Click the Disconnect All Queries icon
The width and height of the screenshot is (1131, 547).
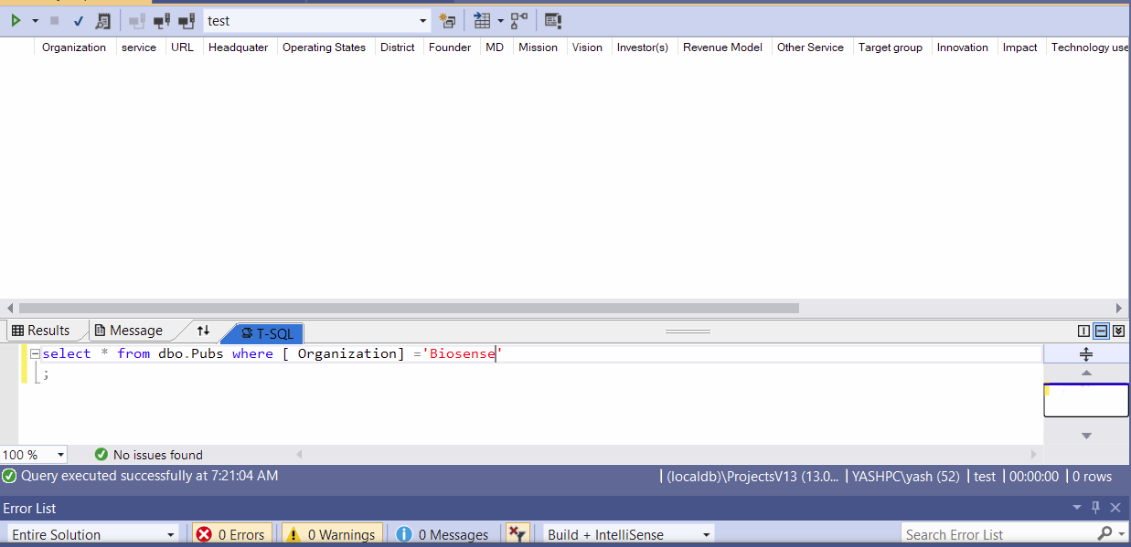(186, 20)
